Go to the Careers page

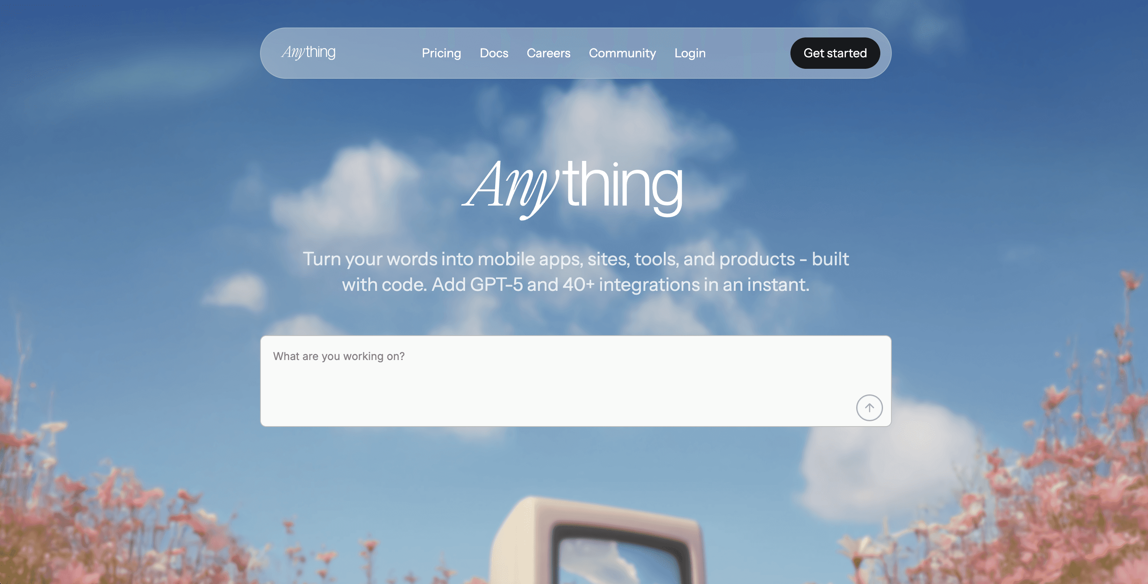click(548, 53)
